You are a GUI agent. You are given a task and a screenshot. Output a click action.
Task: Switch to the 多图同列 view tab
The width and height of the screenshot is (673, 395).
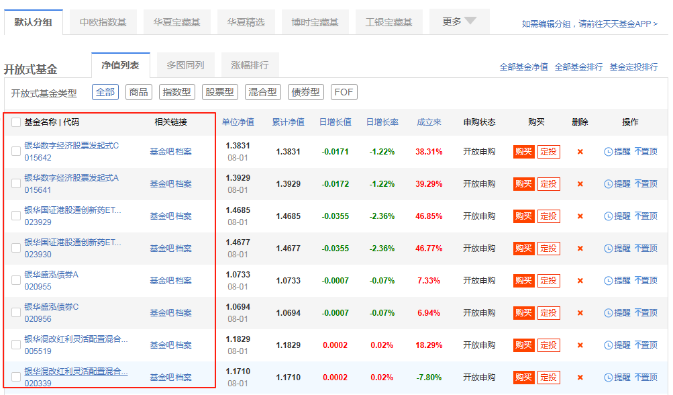[x=185, y=65]
